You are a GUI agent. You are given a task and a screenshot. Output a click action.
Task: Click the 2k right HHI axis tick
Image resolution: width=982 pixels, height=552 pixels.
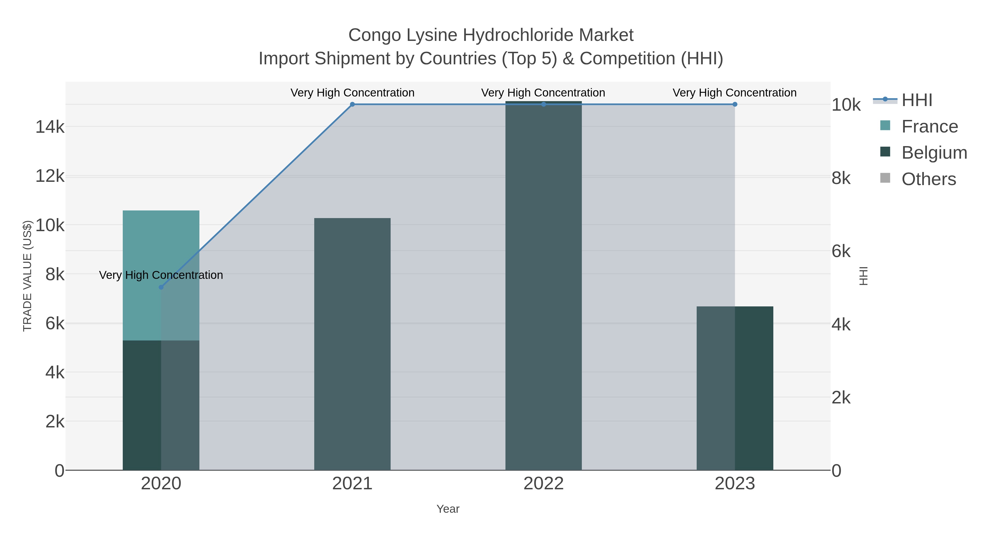pyautogui.click(x=841, y=398)
